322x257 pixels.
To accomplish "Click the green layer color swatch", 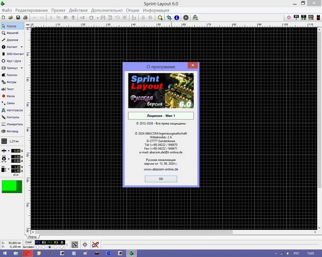I will pos(12,187).
